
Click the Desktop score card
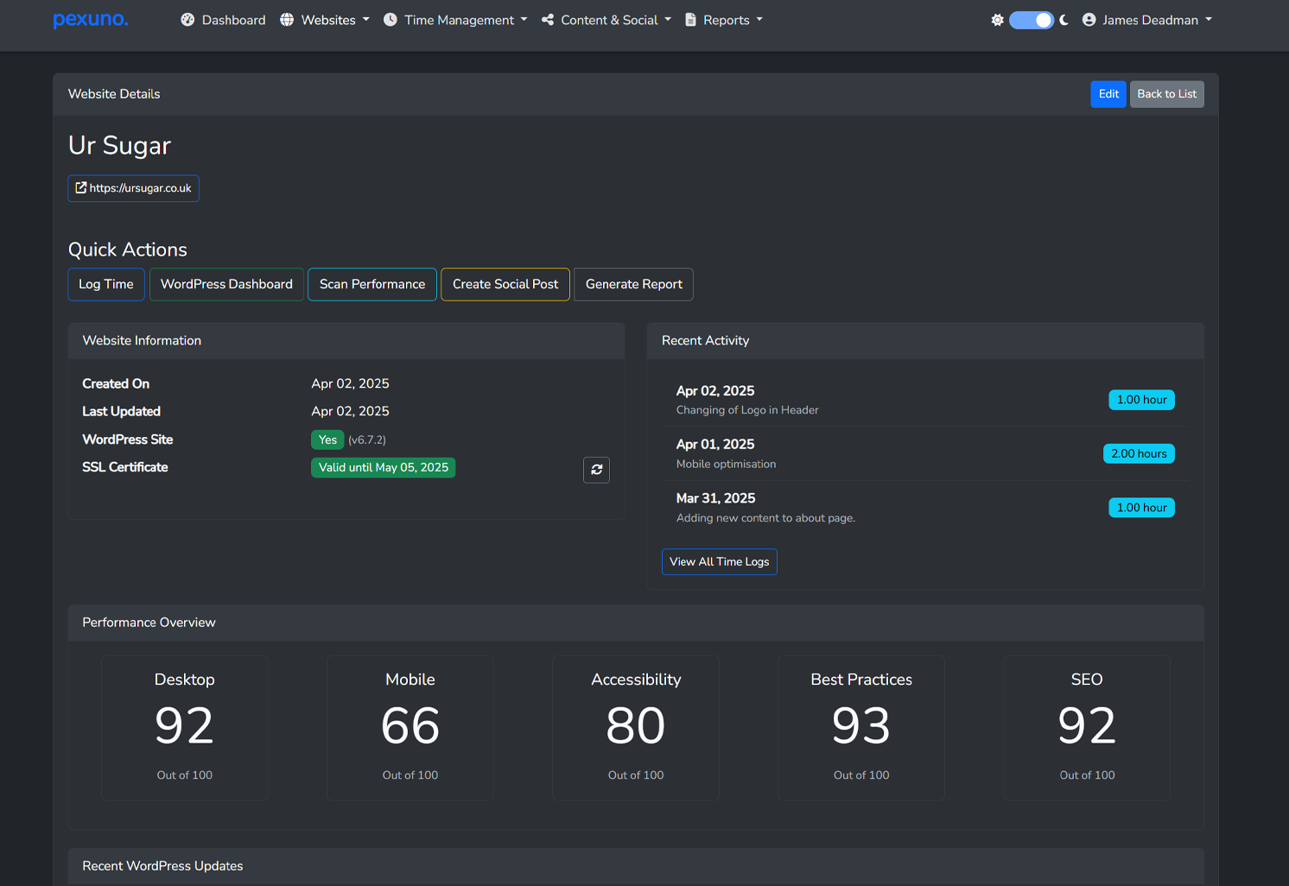185,728
